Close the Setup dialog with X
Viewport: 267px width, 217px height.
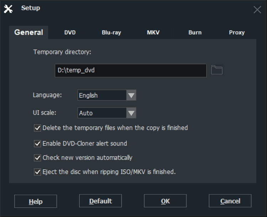click(x=257, y=10)
